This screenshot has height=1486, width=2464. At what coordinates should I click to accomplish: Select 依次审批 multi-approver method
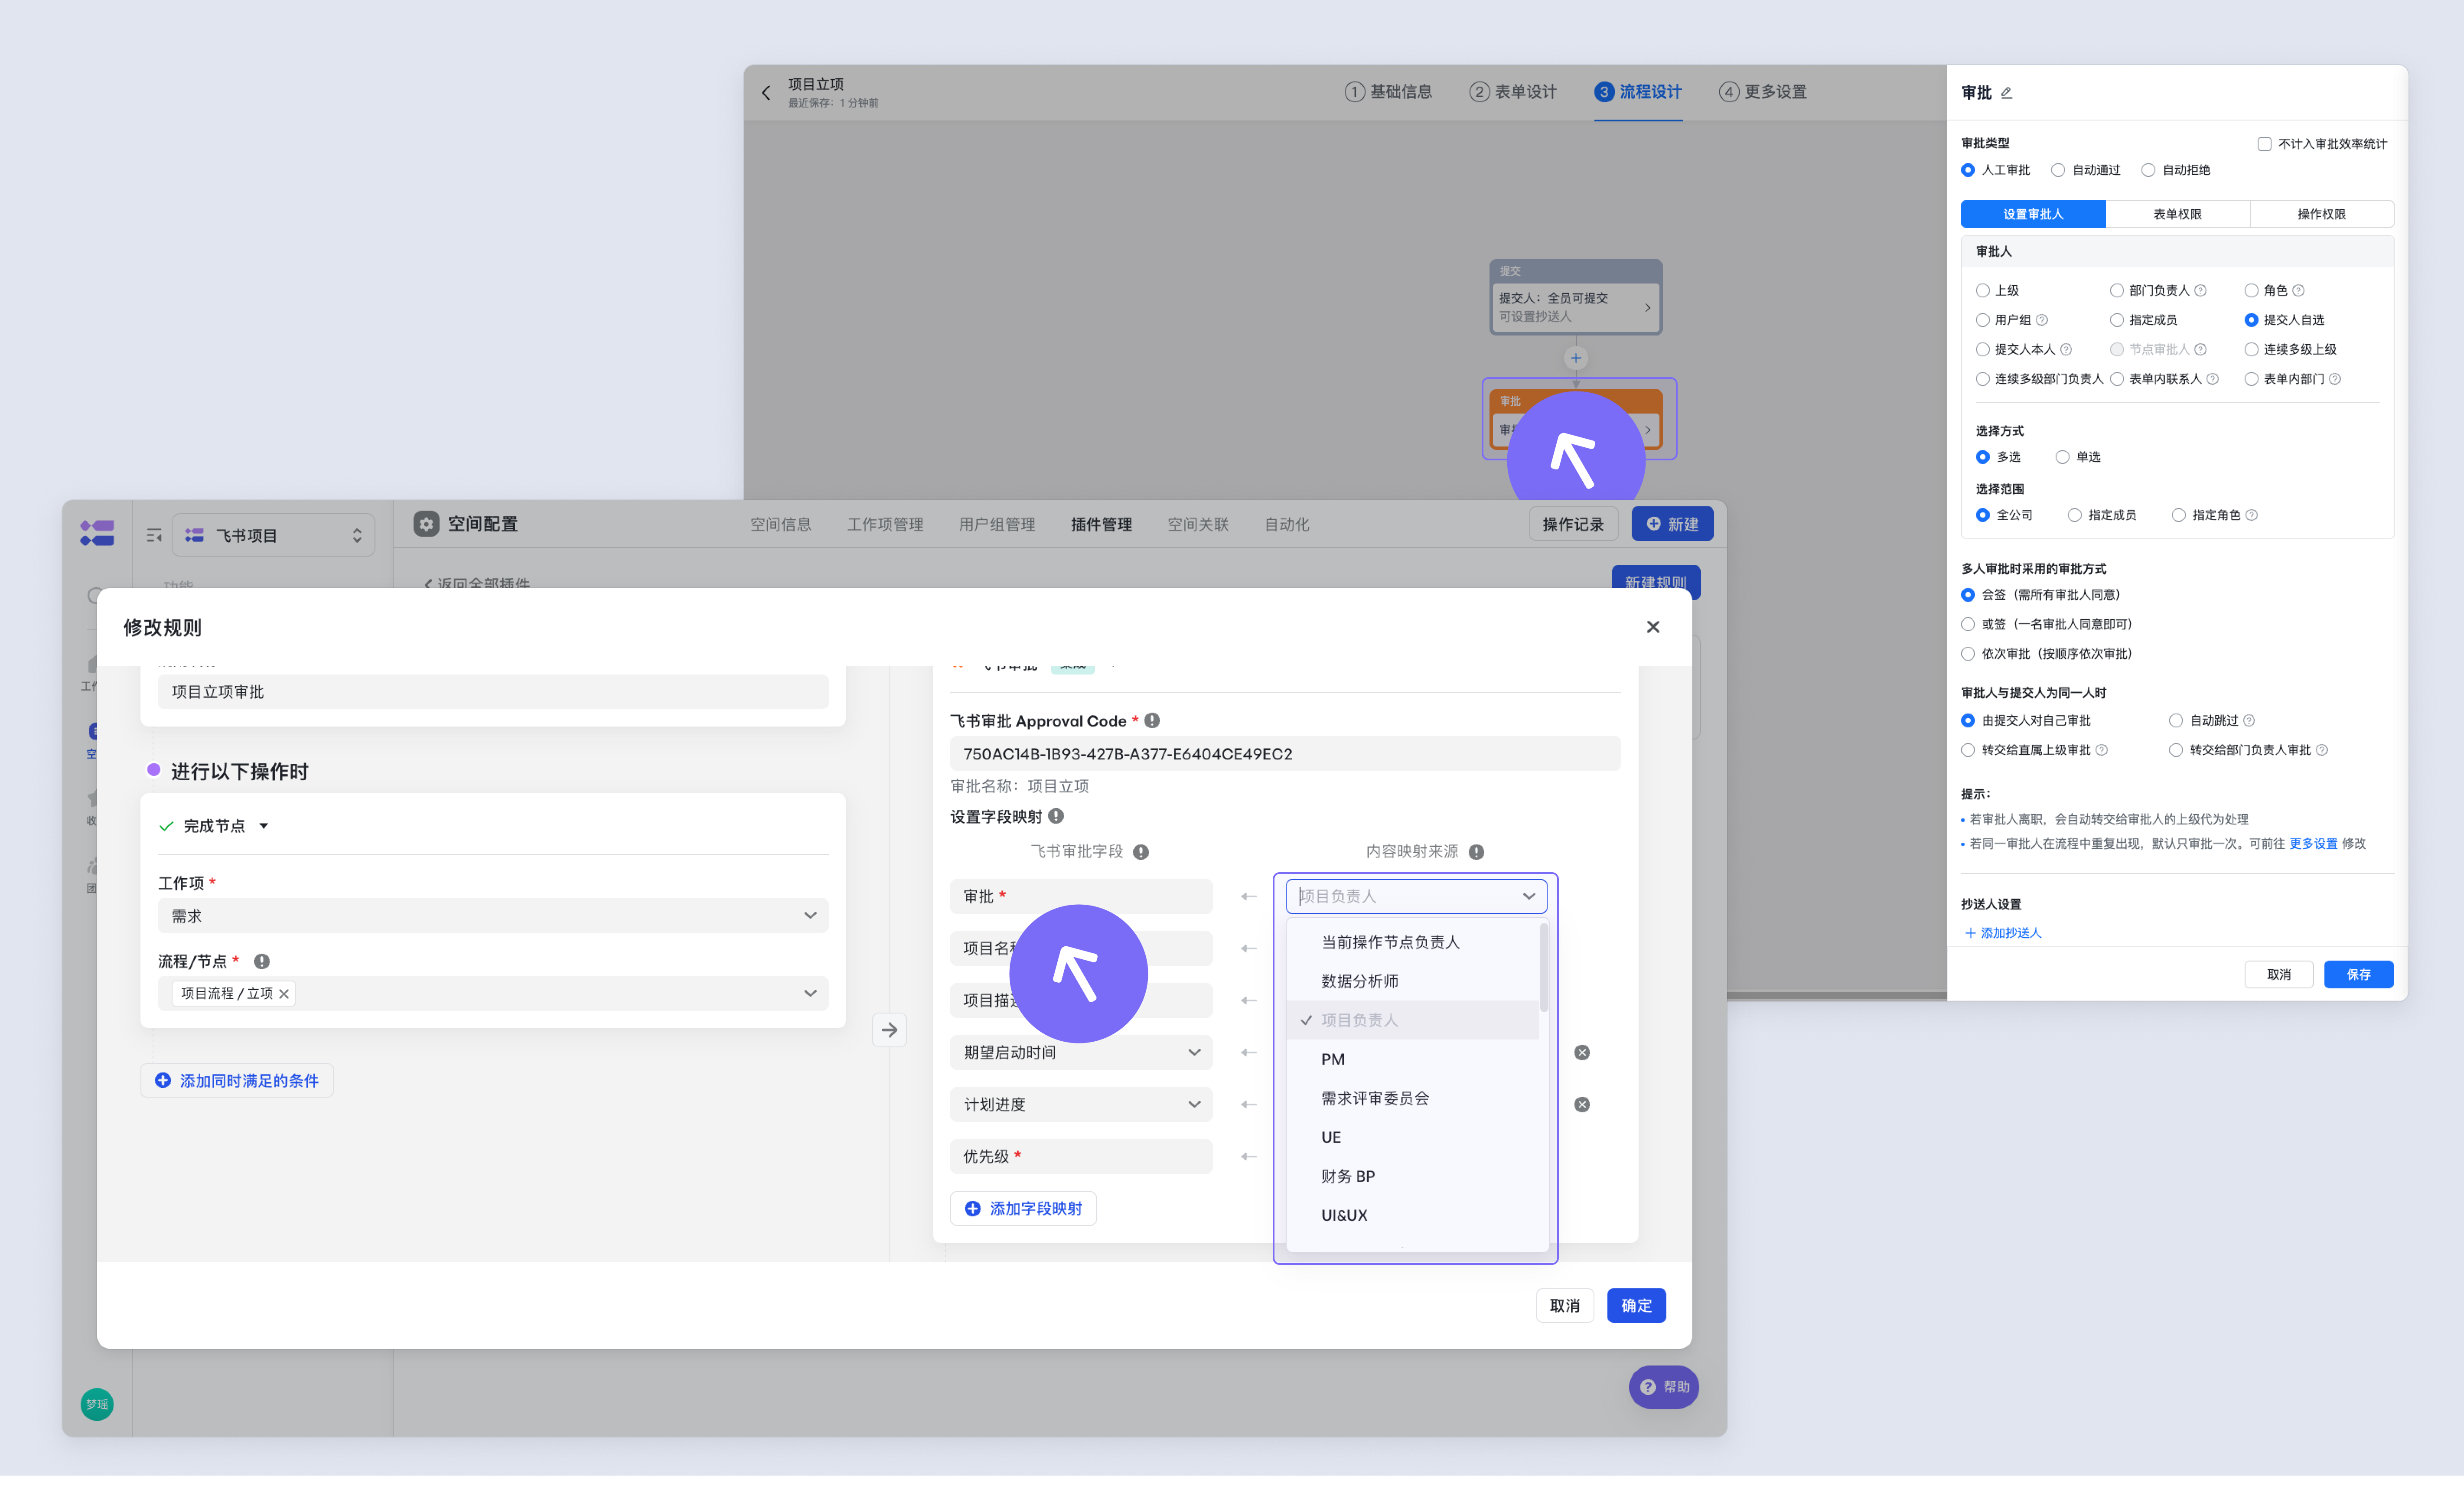tap(1968, 654)
